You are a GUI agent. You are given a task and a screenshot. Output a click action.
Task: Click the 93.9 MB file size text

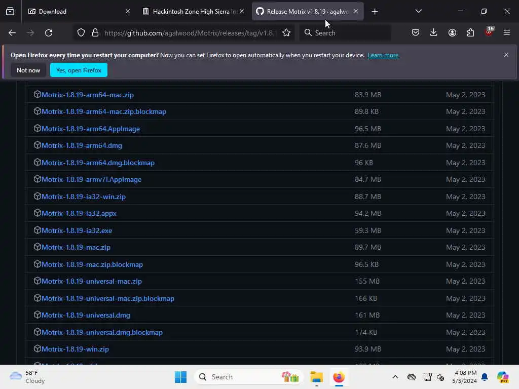click(x=368, y=349)
